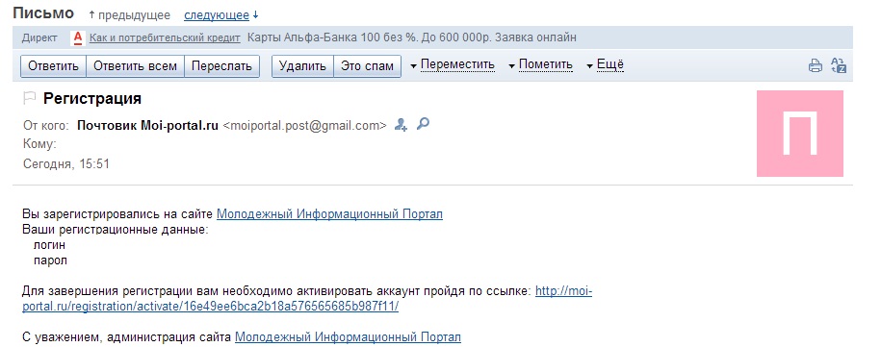Search letters from this sender icon

coord(423,124)
